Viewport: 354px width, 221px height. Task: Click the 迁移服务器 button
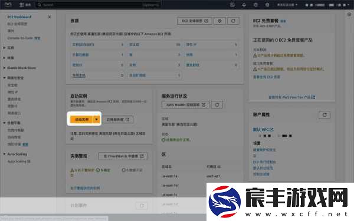pyautogui.click(x=117, y=120)
